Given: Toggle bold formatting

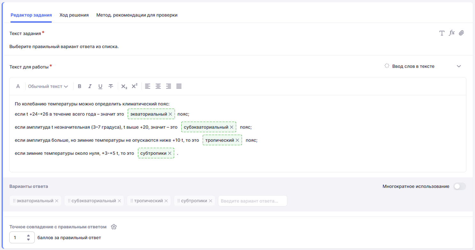Looking at the screenshot, I should pyautogui.click(x=80, y=86).
